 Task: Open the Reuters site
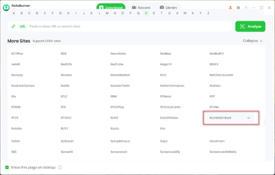66,75
